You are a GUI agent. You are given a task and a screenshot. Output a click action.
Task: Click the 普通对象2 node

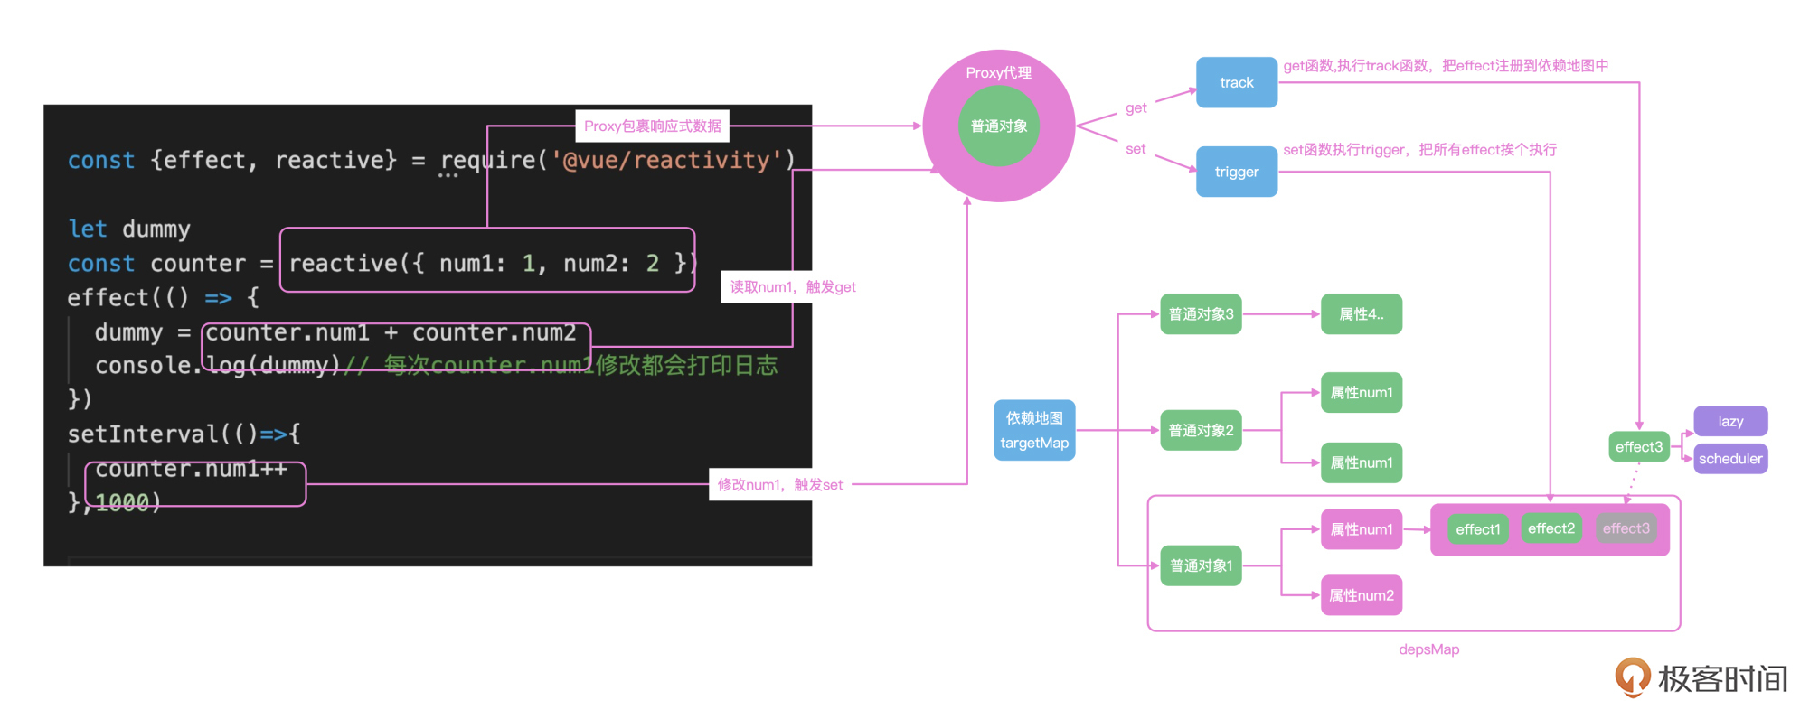tap(1201, 430)
